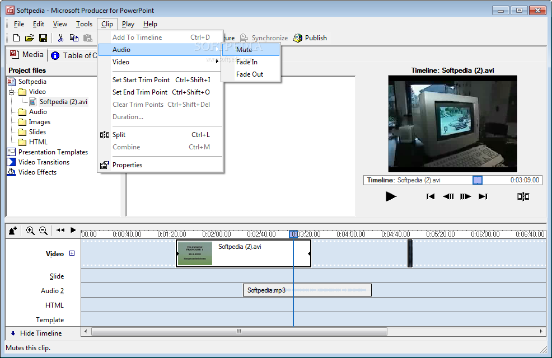Open the Images folder in project files
The image size is (552, 358).
click(x=39, y=122)
